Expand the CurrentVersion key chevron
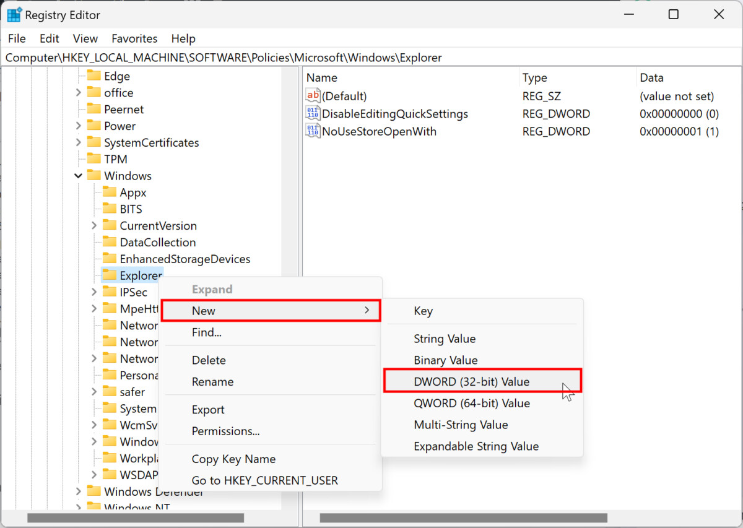 pyautogui.click(x=94, y=225)
